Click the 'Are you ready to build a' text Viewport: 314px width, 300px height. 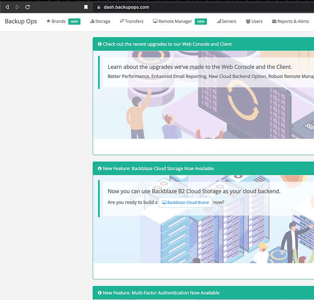(x=132, y=202)
